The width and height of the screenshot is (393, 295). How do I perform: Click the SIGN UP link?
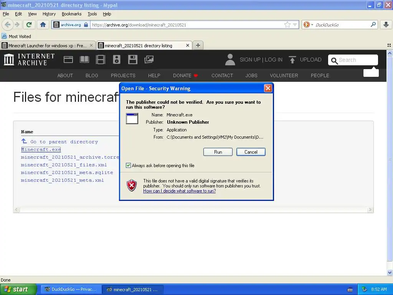250,60
